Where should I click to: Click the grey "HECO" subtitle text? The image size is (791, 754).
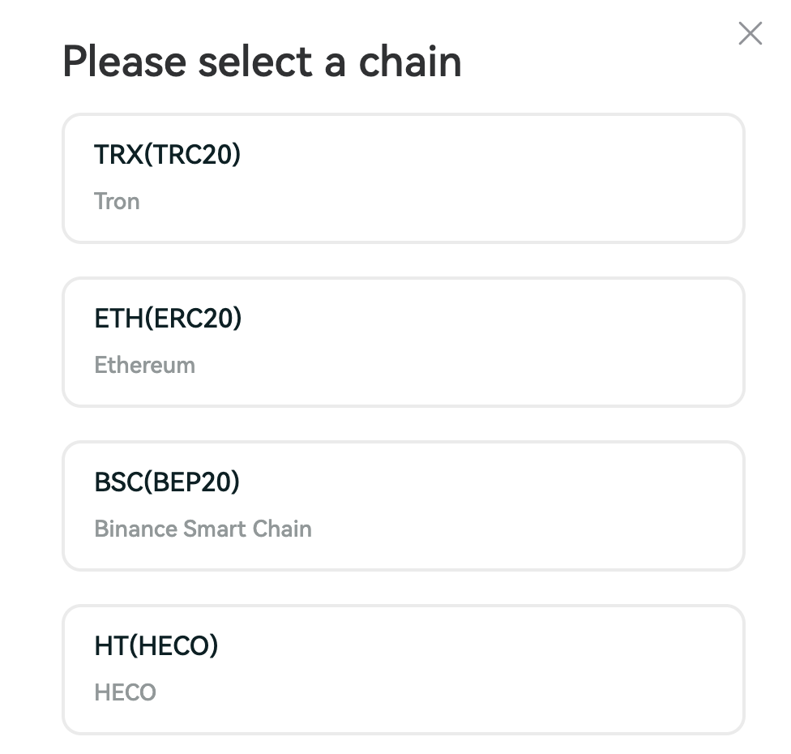[x=125, y=692]
